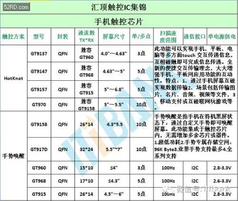Select the HotKnot category cell

[14, 78]
